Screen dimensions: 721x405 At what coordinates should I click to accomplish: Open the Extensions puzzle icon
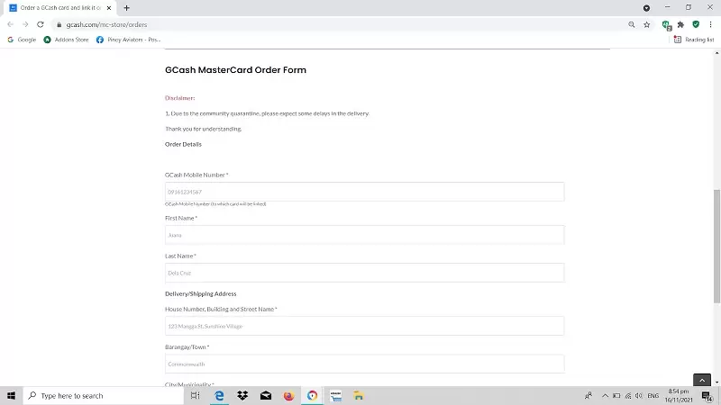(x=680, y=25)
